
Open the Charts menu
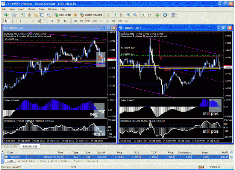coord(31,9)
